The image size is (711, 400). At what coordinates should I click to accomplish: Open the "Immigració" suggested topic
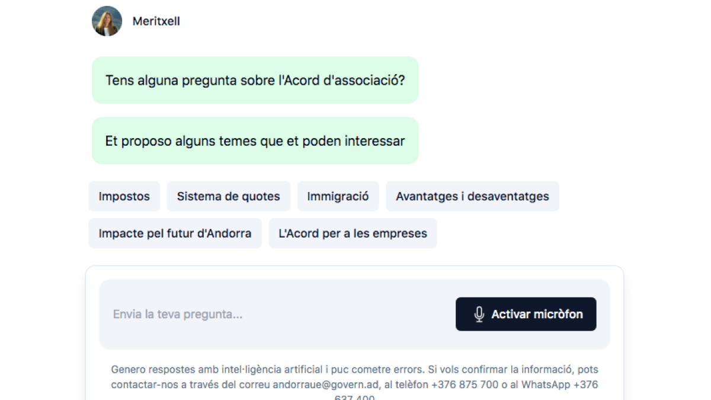[x=338, y=196]
